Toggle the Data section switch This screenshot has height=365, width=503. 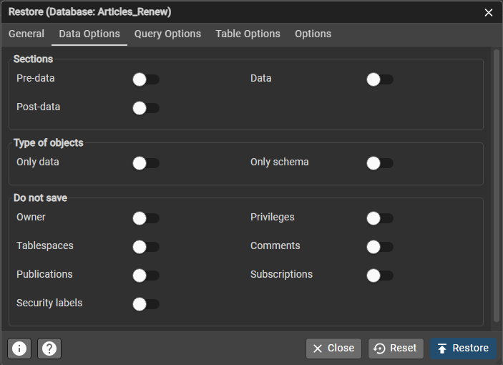click(380, 79)
